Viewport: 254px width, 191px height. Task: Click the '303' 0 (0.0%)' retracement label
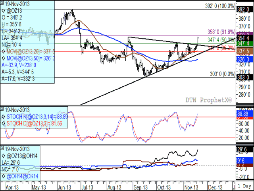(x=222, y=74)
